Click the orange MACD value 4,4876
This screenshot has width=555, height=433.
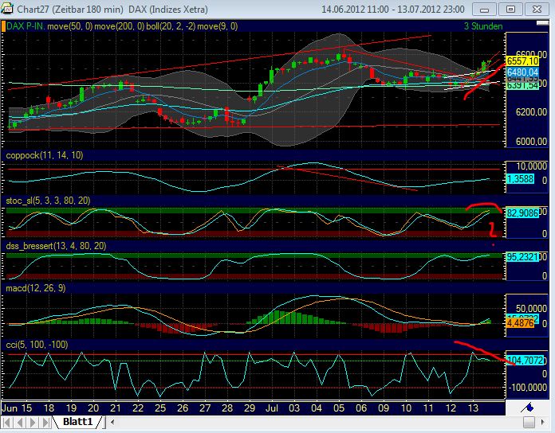(520, 323)
